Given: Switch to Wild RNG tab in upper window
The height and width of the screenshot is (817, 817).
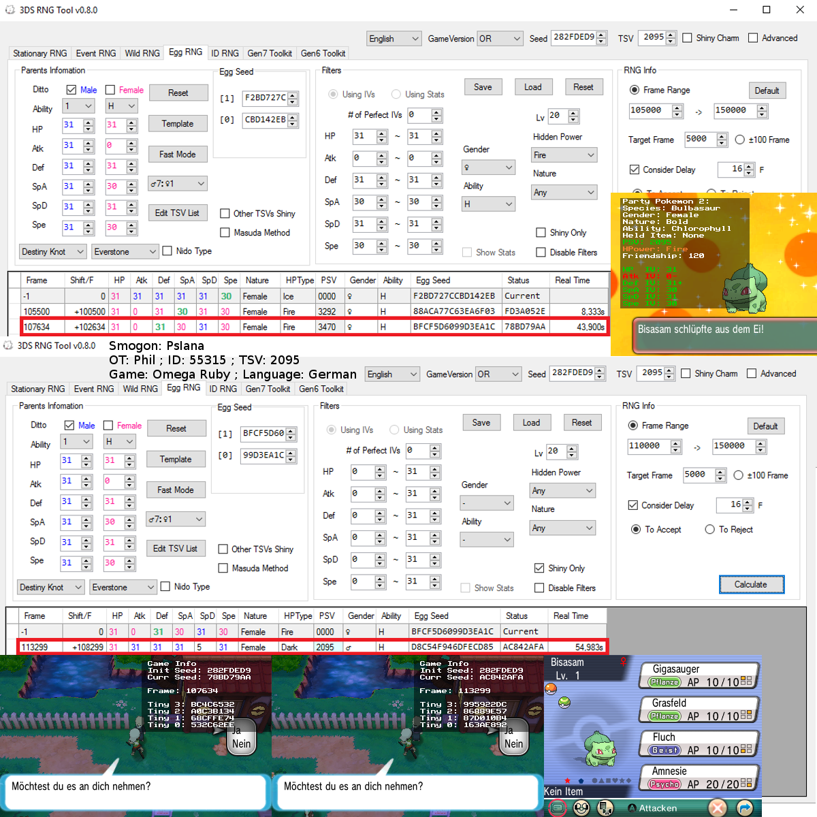Looking at the screenshot, I should pyautogui.click(x=142, y=53).
